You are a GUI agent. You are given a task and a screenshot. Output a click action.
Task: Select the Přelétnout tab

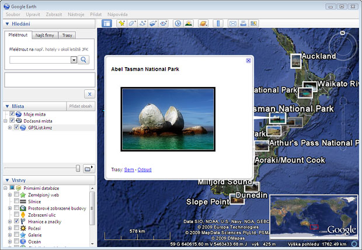(18, 35)
